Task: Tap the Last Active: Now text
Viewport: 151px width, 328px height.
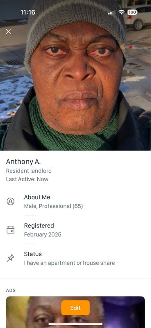Action: (x=27, y=179)
